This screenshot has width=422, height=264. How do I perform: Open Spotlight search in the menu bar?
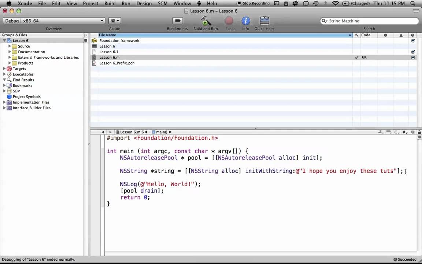[413, 4]
